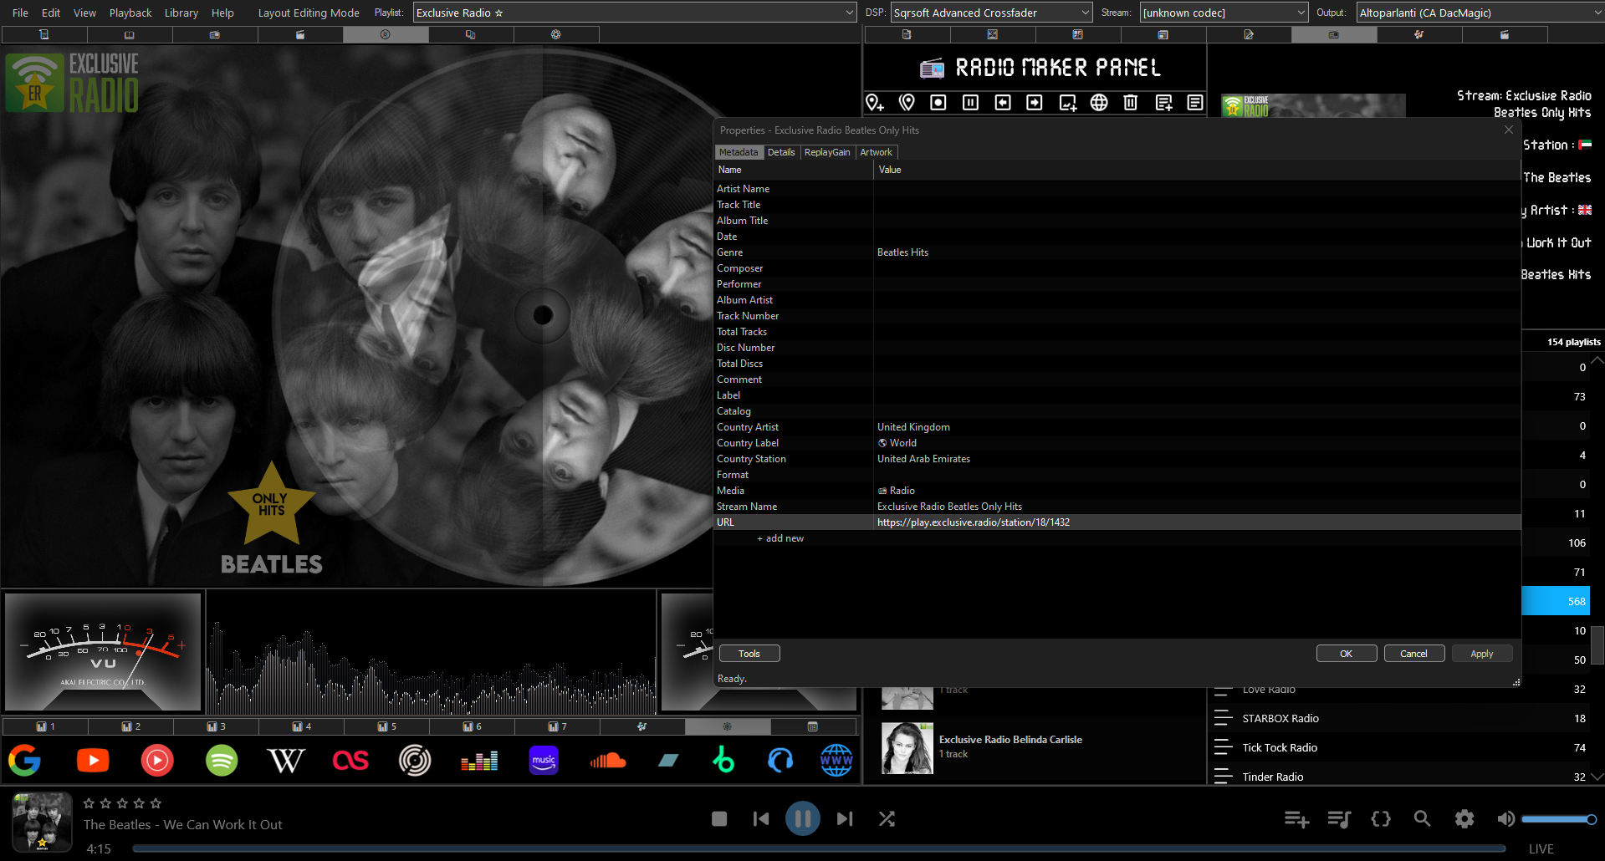Switch to the ReplayGain tab
The height and width of the screenshot is (861, 1605).
click(x=827, y=152)
